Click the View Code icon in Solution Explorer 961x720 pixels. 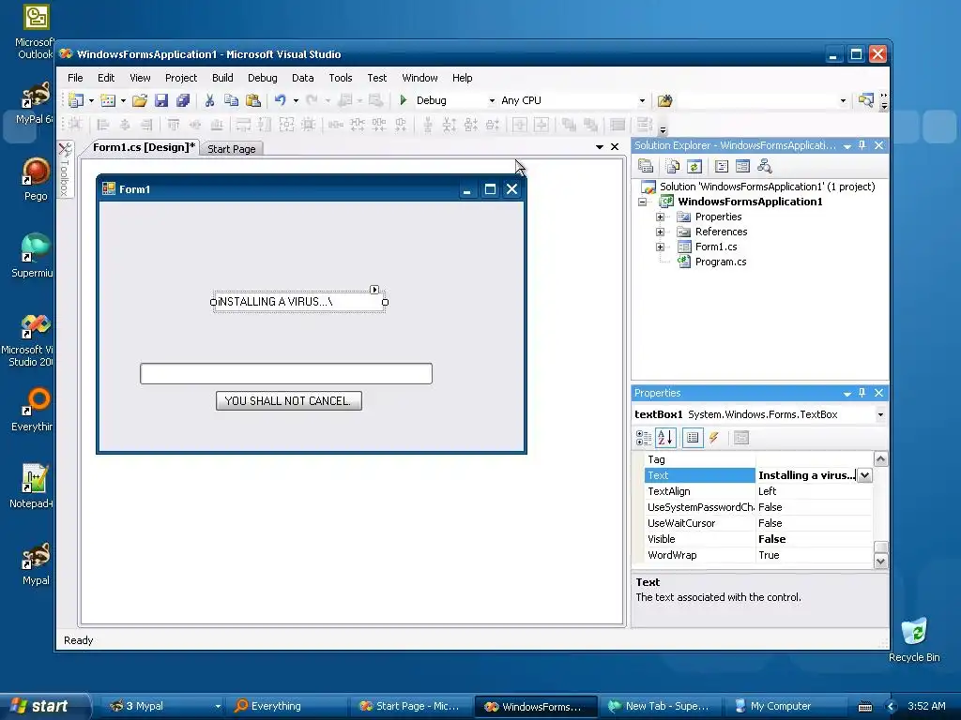pos(722,166)
